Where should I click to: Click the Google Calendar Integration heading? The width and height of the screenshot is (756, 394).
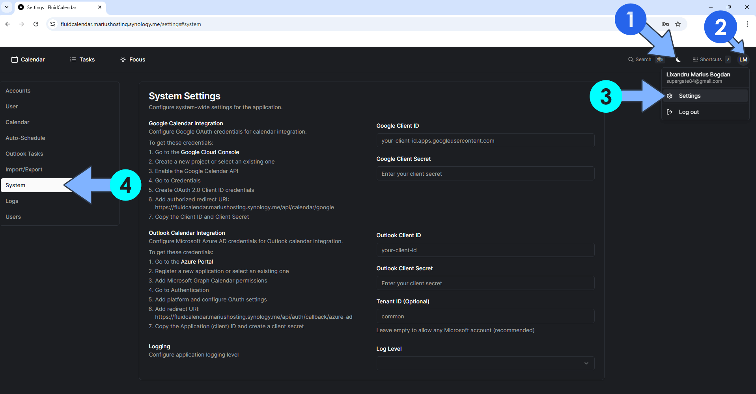pyautogui.click(x=186, y=123)
